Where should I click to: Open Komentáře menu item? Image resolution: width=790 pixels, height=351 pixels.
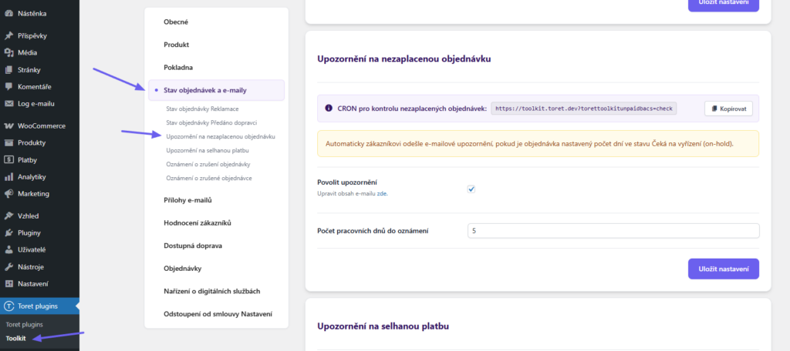coord(39,86)
